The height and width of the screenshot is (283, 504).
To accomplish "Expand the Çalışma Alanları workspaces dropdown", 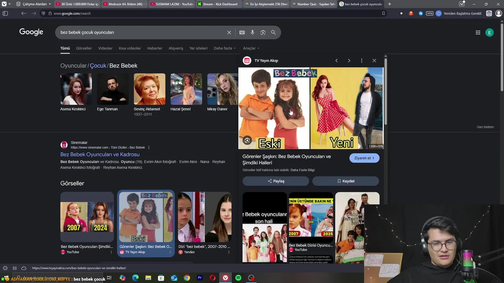I will pos(33,4).
